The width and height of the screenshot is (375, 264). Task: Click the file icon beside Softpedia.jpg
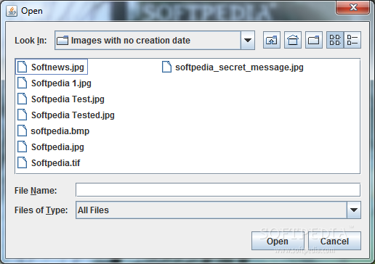(23, 147)
